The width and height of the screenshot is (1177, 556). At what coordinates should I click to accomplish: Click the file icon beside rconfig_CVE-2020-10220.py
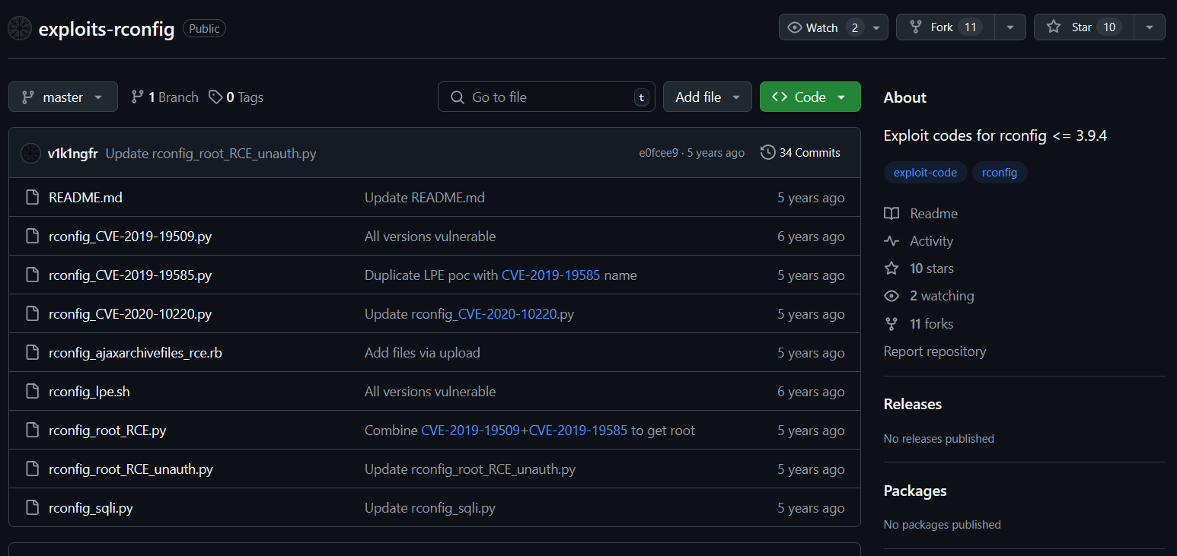[32, 314]
